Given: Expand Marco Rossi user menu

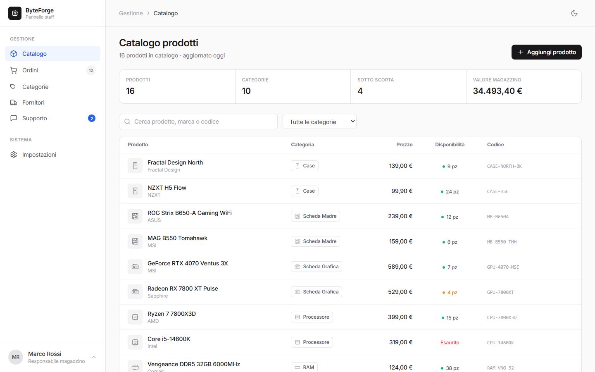Looking at the screenshot, I should click(53, 357).
